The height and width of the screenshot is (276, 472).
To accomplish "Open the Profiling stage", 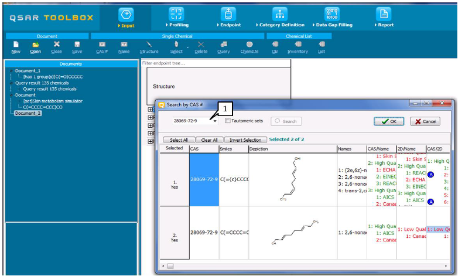I will point(177,18).
